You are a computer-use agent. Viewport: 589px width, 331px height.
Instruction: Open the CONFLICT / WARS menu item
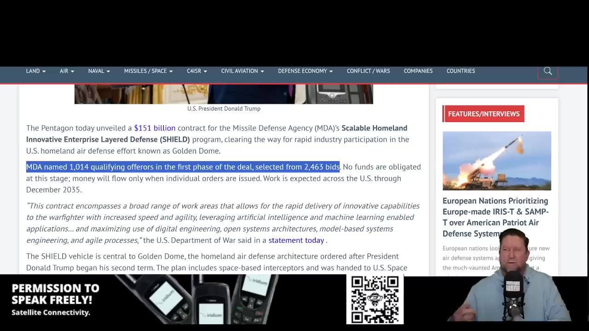[368, 71]
